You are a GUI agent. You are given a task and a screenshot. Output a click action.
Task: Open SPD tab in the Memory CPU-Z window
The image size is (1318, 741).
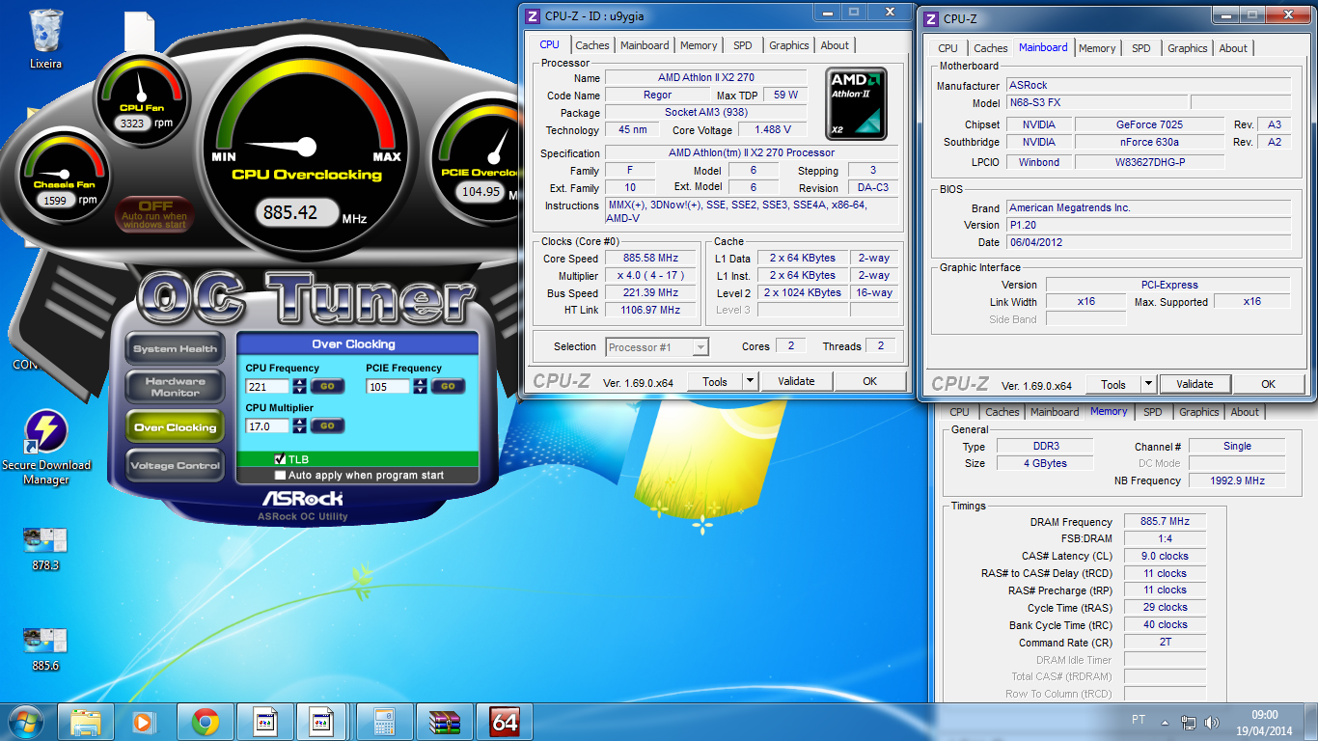1152,412
